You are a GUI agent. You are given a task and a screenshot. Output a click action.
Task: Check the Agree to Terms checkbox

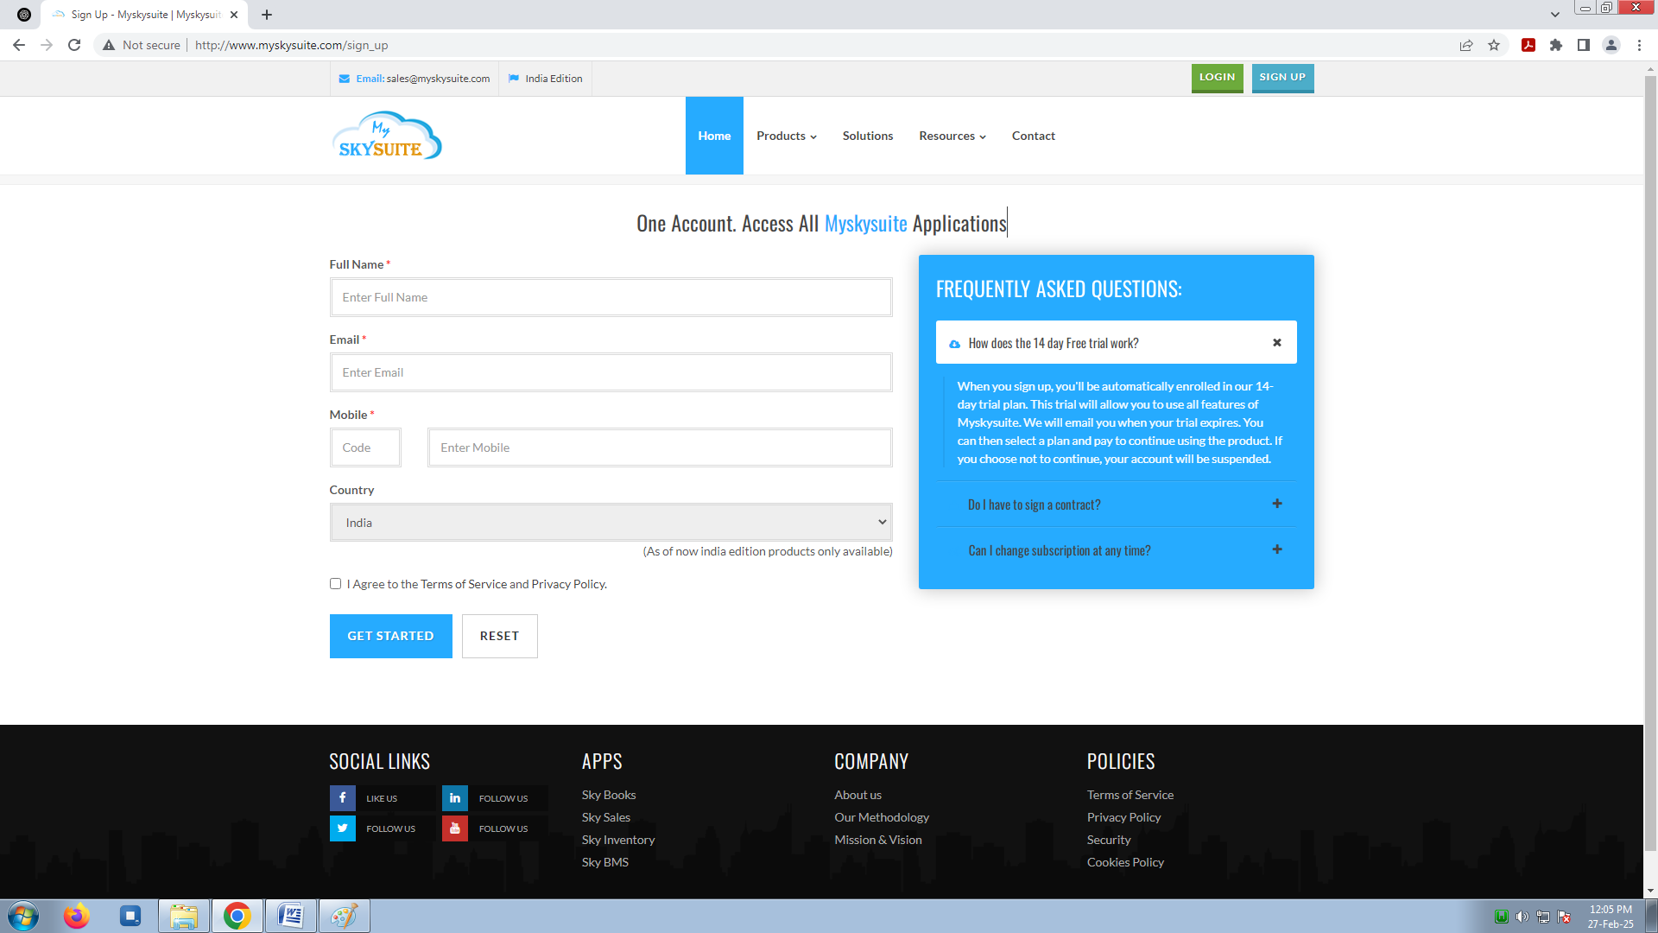click(335, 584)
